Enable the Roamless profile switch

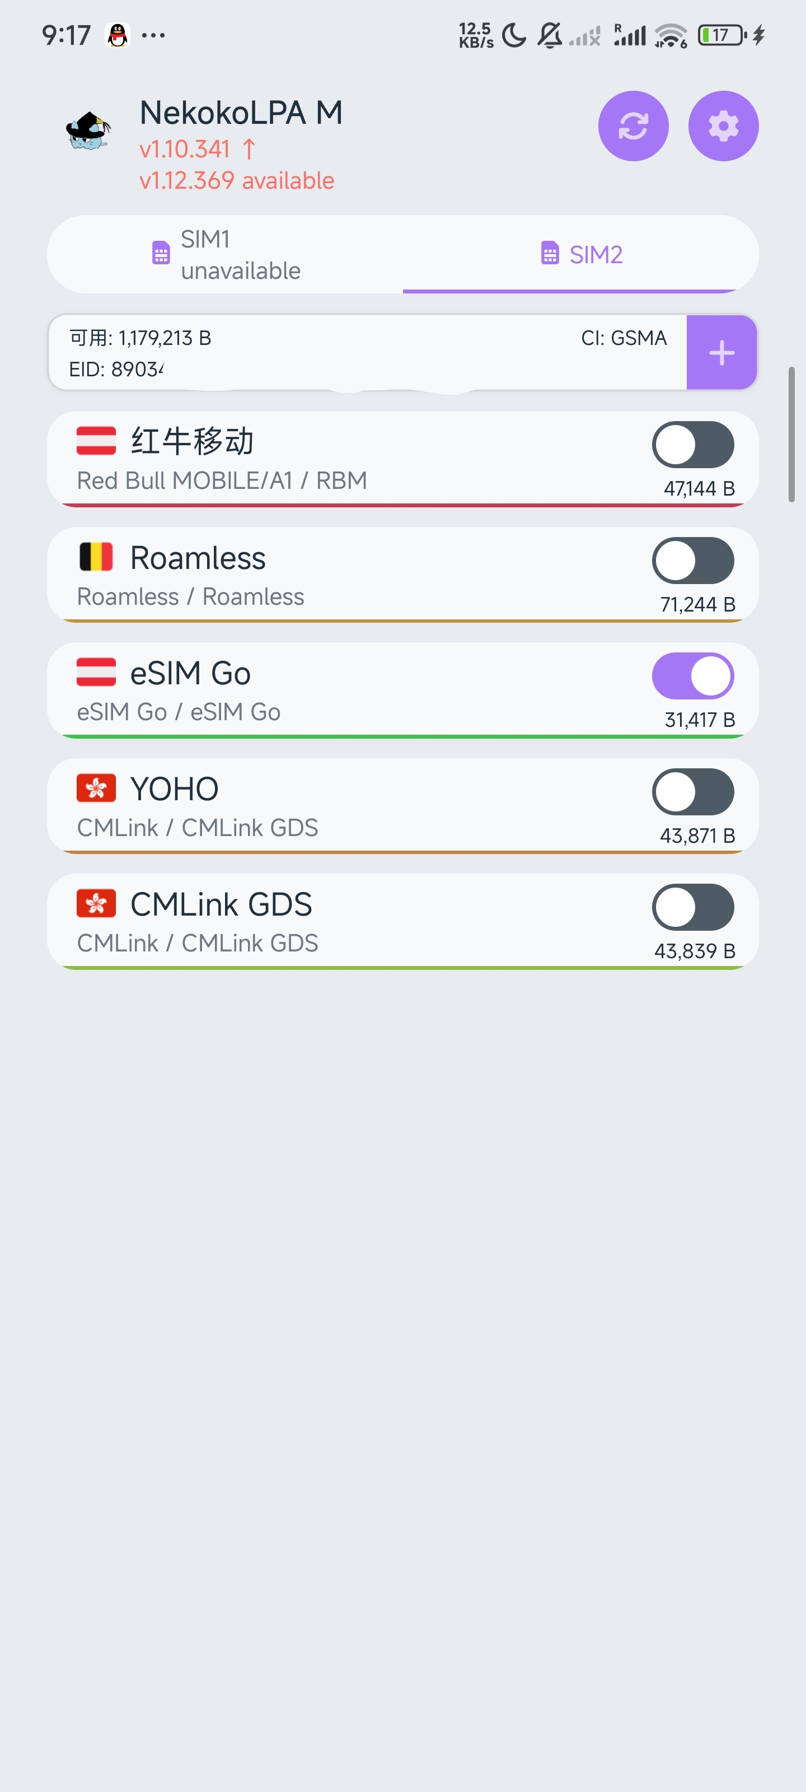[692, 560]
